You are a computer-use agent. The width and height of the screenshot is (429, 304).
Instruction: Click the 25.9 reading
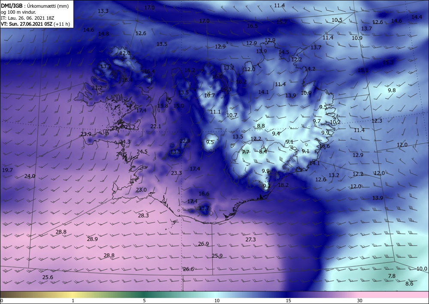tap(217, 256)
